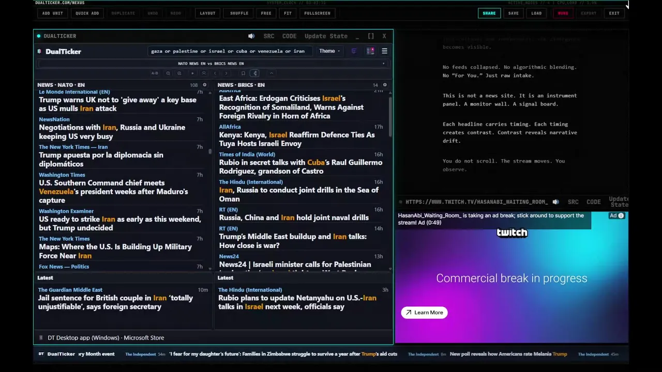Click the previous left arrow toolbar icon
The width and height of the screenshot is (662, 372).
(x=215, y=73)
